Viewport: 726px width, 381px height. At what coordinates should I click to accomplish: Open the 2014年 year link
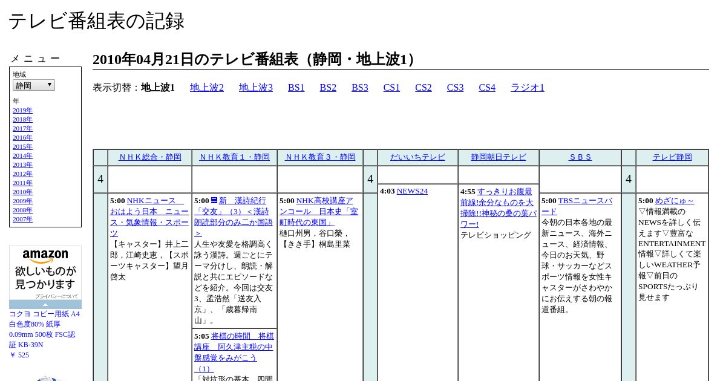[22, 156]
